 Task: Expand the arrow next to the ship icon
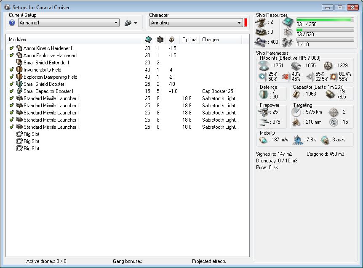136,23
